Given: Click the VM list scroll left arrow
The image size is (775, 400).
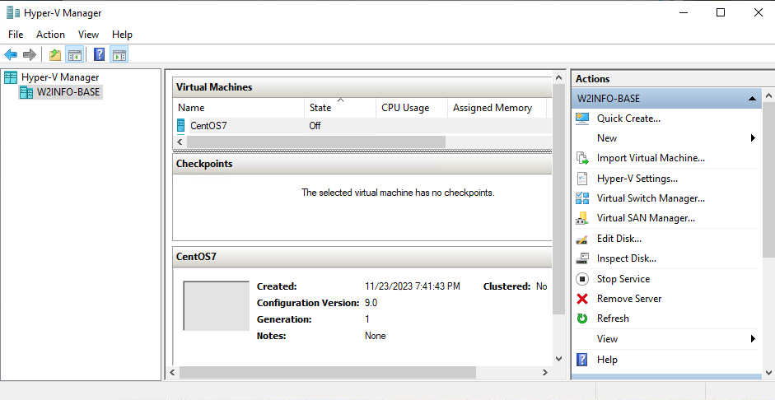Looking at the screenshot, I should pyautogui.click(x=180, y=142).
